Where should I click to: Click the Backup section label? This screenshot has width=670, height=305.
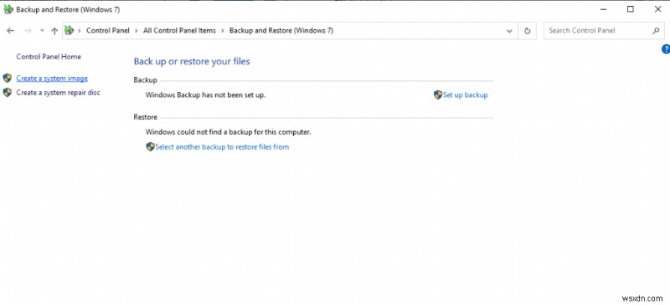pos(145,80)
